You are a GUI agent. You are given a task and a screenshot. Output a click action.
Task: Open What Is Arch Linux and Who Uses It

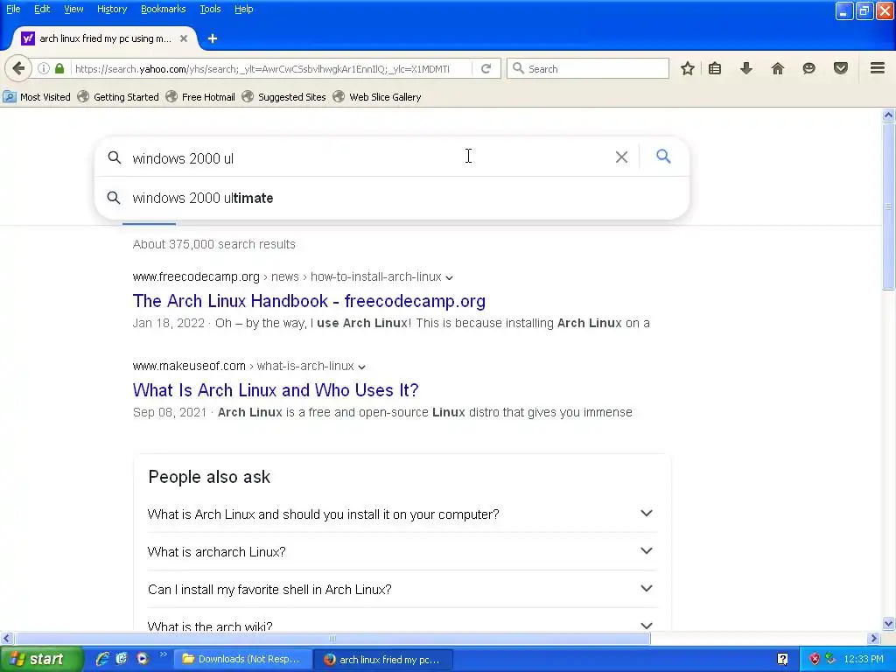(276, 390)
